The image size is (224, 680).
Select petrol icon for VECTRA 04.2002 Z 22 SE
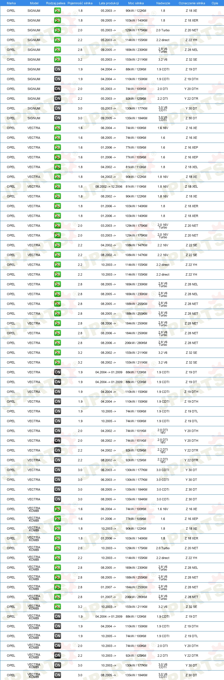pyautogui.click(x=58, y=245)
